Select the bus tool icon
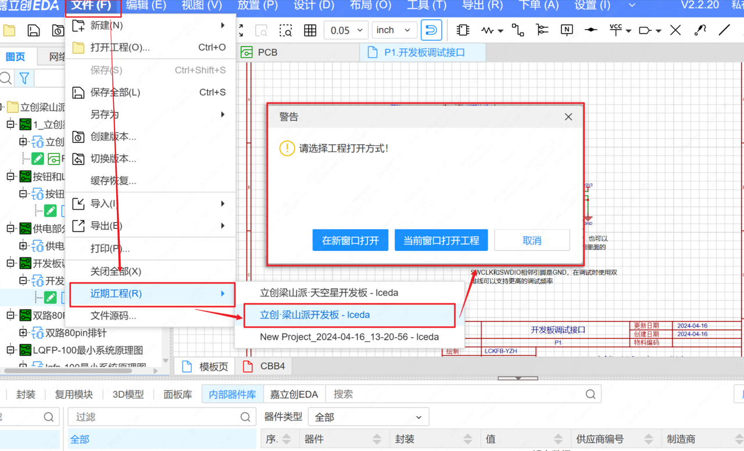This screenshot has width=744, height=451. (x=542, y=30)
